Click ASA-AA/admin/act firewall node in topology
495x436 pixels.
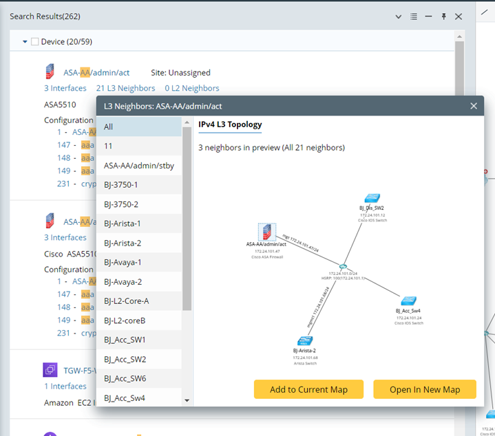(267, 232)
